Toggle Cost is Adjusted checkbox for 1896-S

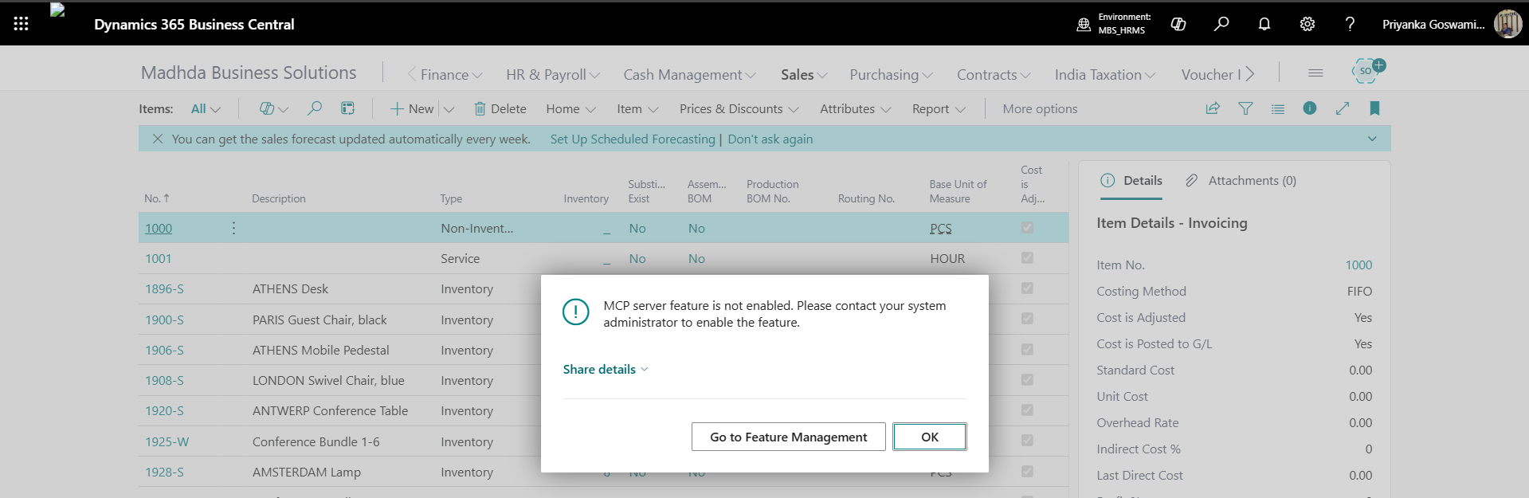pos(1027,288)
